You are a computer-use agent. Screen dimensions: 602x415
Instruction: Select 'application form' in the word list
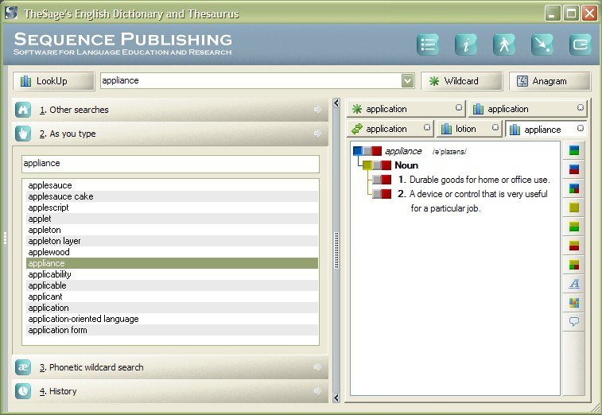(172, 330)
